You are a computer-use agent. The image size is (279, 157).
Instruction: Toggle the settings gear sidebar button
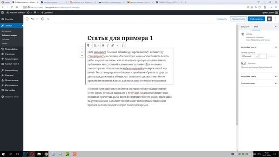[269, 19]
